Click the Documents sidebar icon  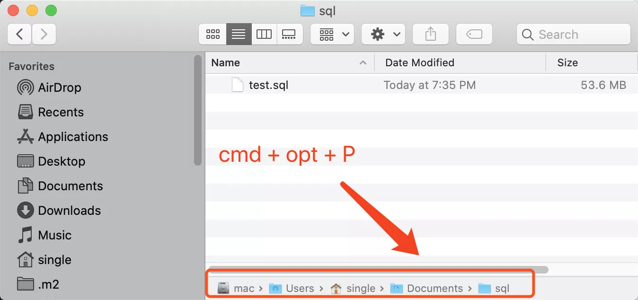pos(25,186)
